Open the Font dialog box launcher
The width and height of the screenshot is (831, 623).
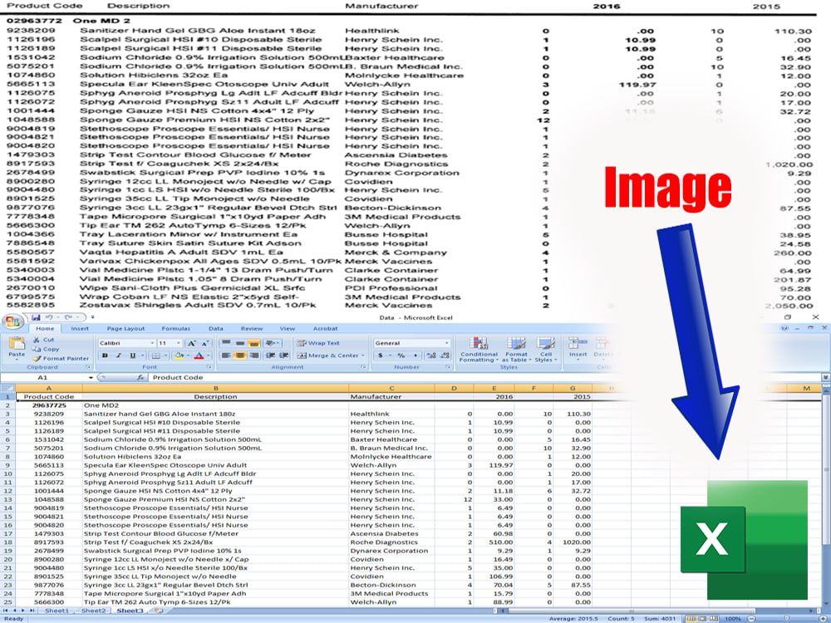209,366
